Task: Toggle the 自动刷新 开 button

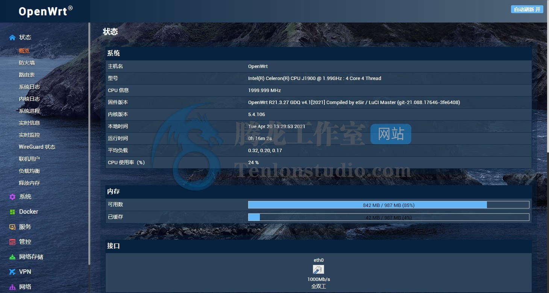Action: [x=527, y=9]
